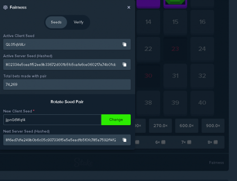Click the 8× hits indicator
The image size is (237, 181).
(212, 142)
